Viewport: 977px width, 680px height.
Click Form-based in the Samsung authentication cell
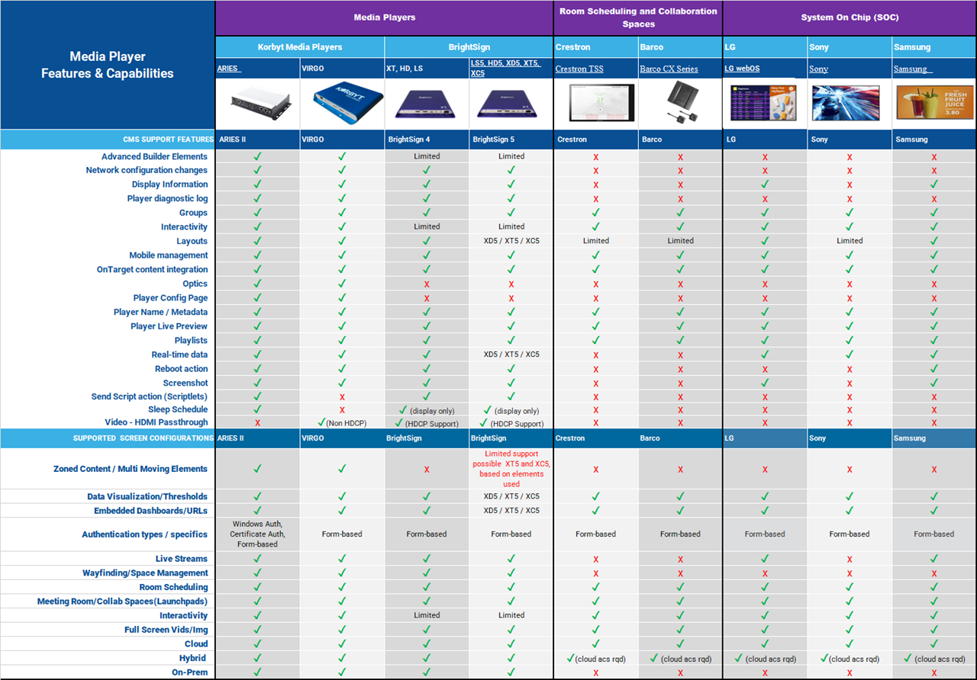(934, 534)
